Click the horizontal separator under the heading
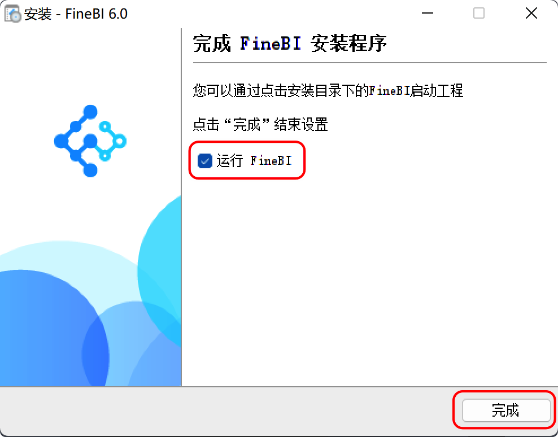The height and width of the screenshot is (437, 558). [370, 63]
